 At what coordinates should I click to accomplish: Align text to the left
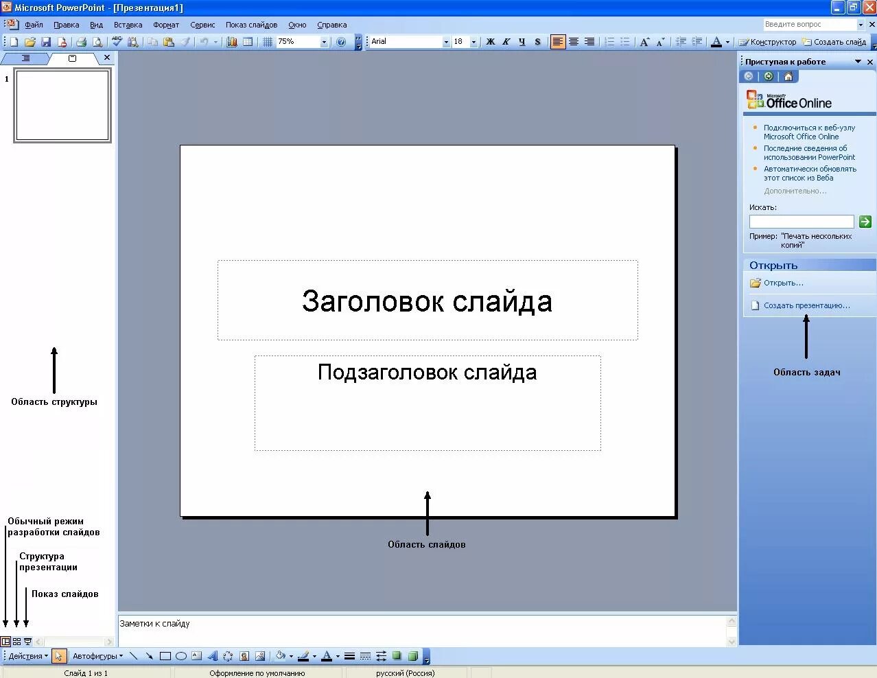(x=558, y=42)
